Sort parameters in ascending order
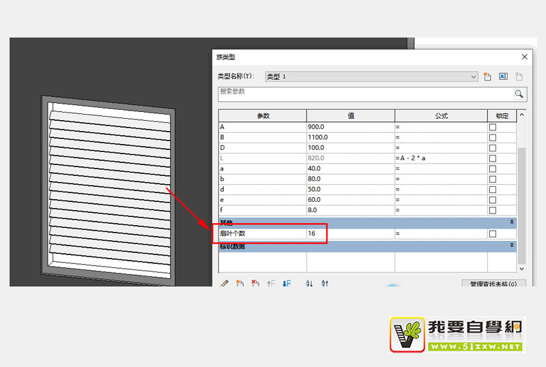 309,283
